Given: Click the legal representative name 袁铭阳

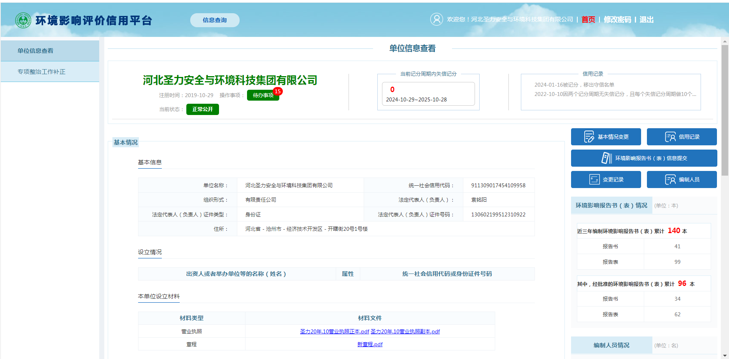Looking at the screenshot, I should coord(479,200).
